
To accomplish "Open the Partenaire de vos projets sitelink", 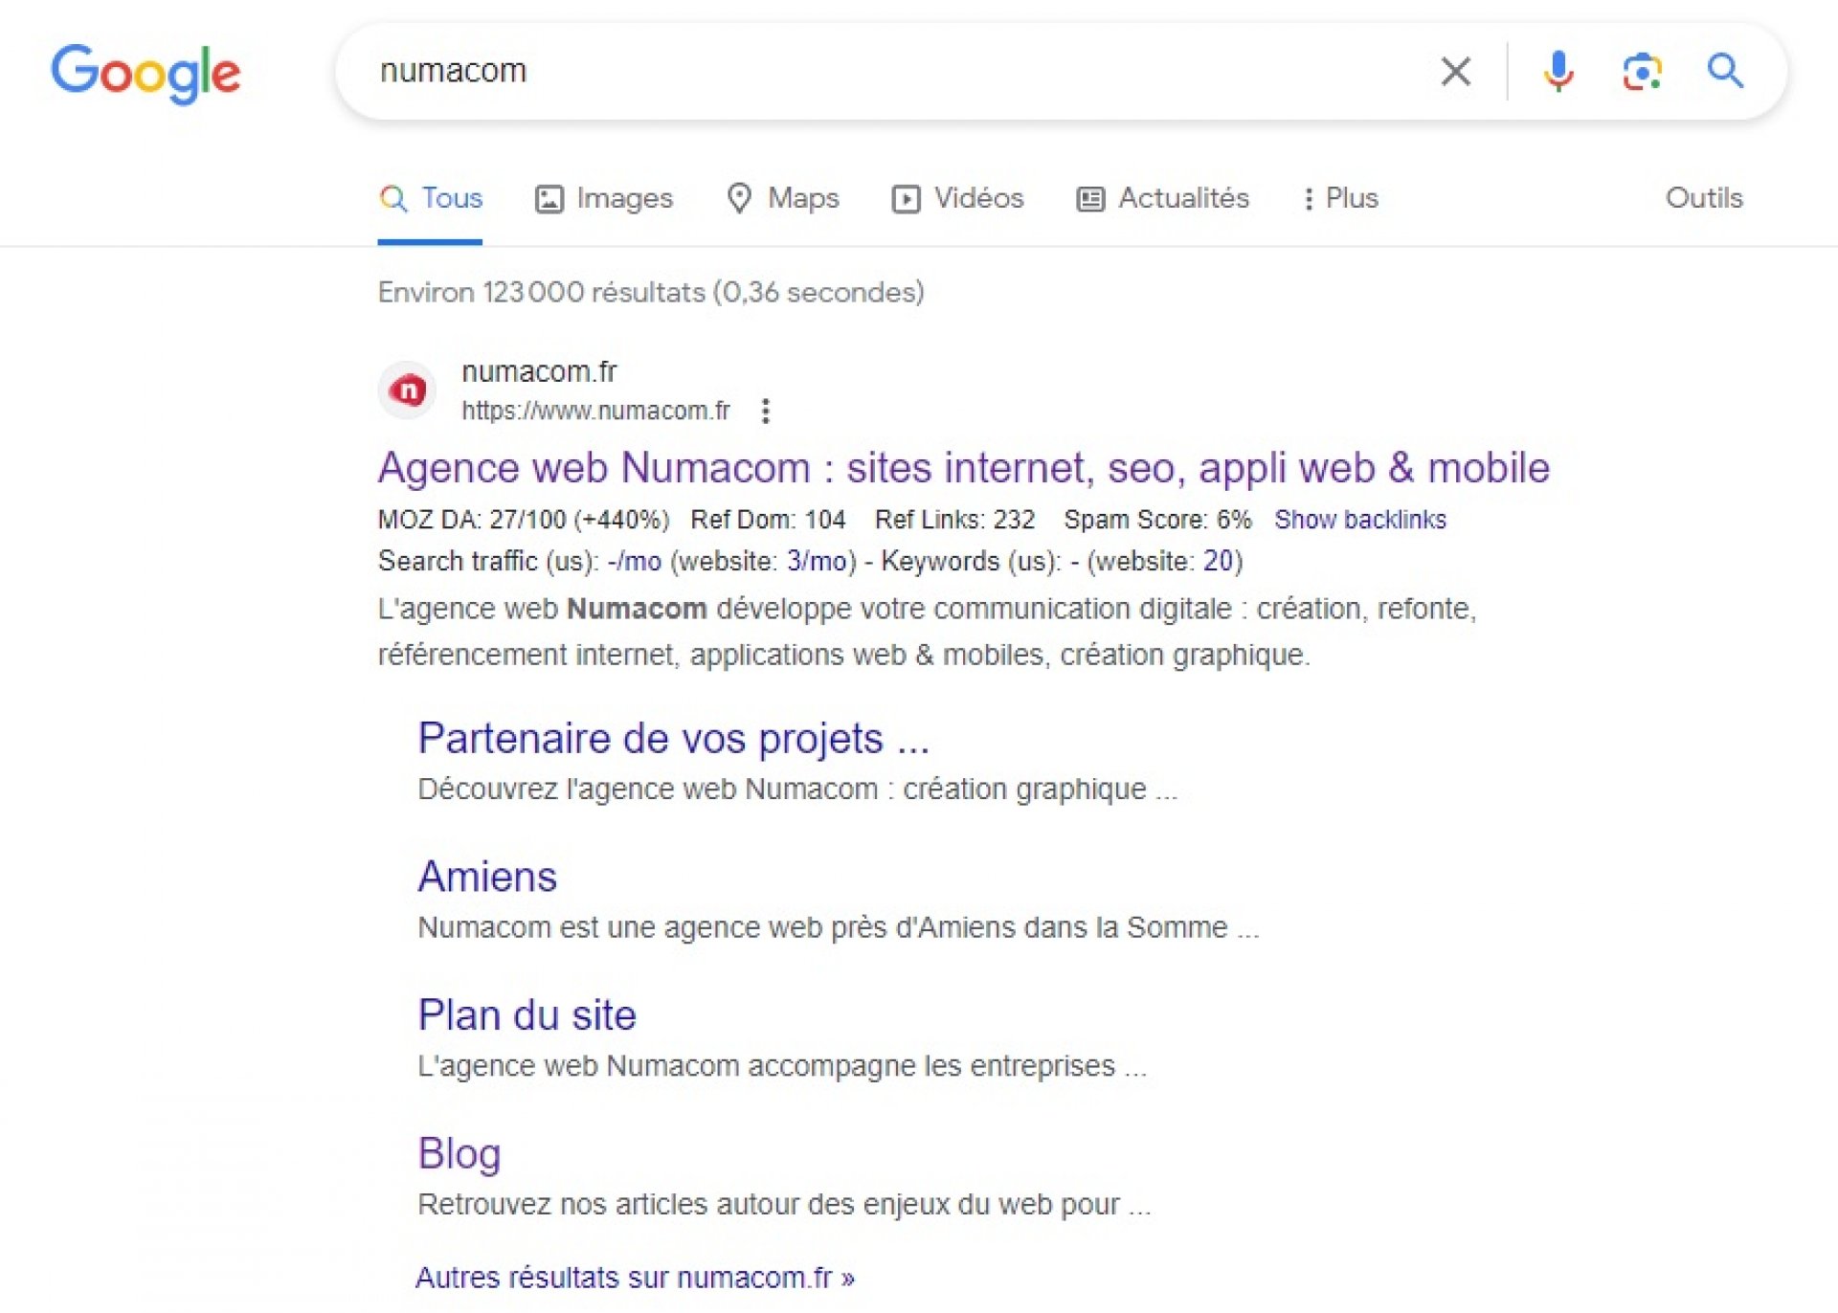I will click(673, 738).
